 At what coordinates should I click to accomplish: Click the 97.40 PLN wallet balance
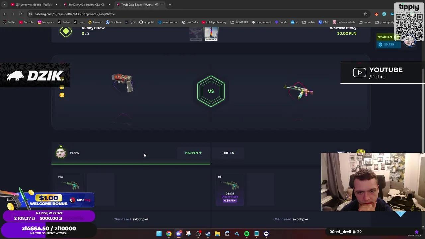click(385, 37)
